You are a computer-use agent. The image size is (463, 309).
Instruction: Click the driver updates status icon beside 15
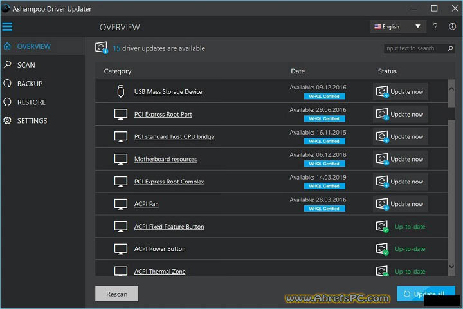[102, 48]
